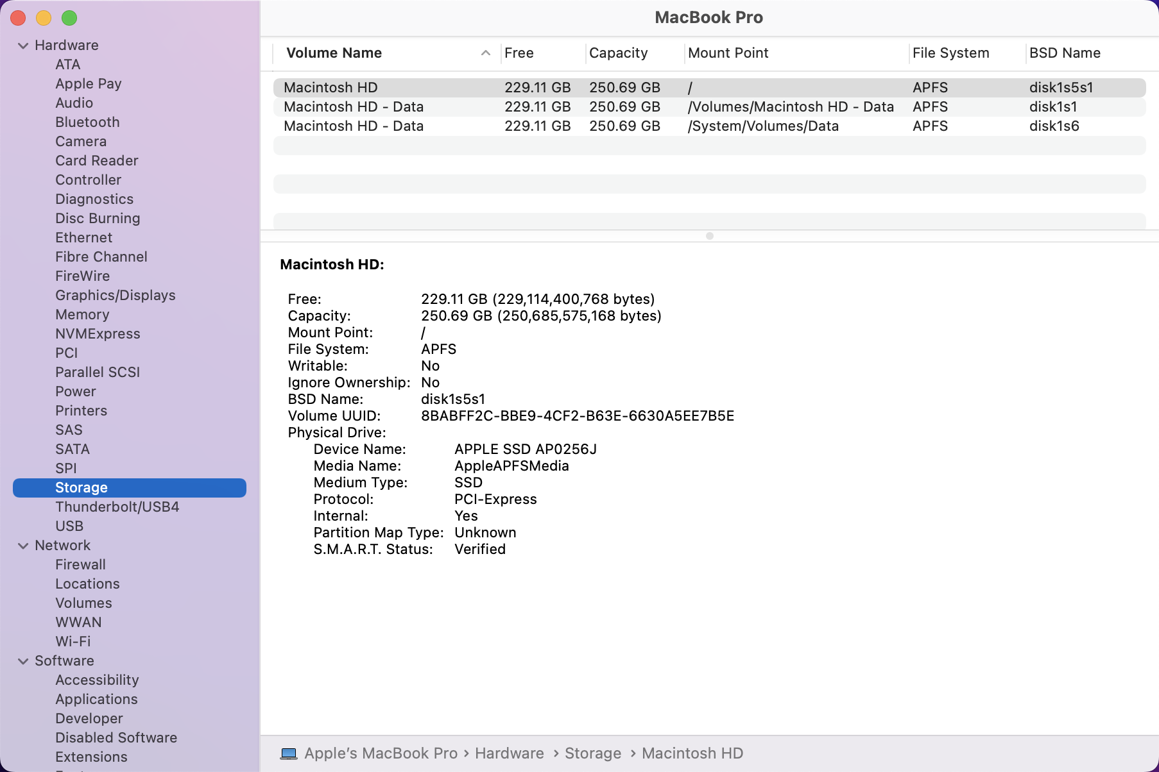Select Card Reader in the sidebar
Screen dimensions: 1159x772
[x=97, y=161]
